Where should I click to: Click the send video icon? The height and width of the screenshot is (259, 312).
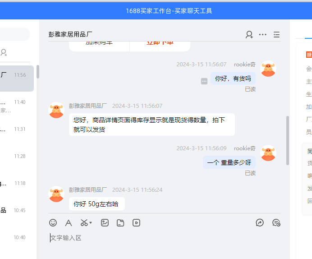136,223
